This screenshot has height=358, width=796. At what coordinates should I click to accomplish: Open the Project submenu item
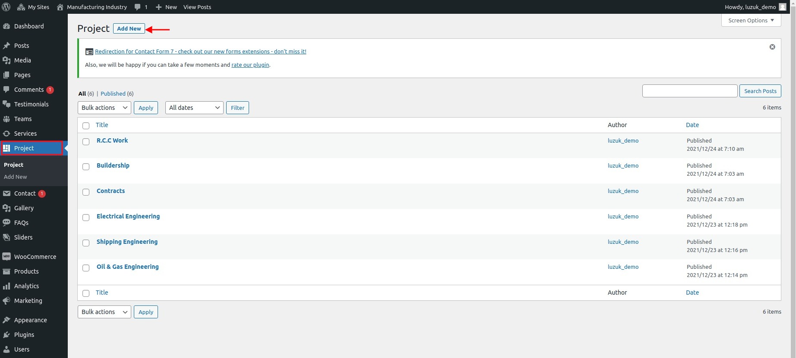point(14,165)
